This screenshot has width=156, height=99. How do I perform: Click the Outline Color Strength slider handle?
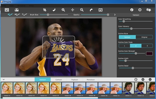coord(136,53)
